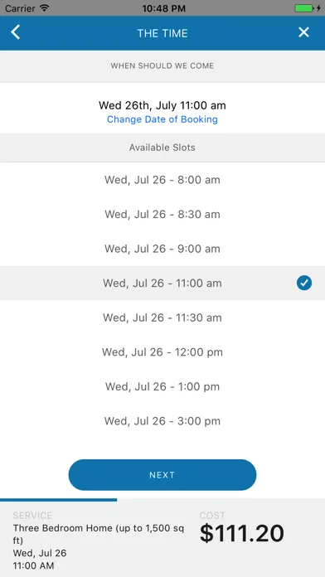Select the Wed, Jul 26 - 8:30 am slot

(162, 214)
